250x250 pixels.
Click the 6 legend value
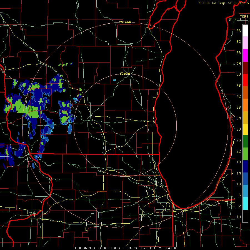pyautogui.click(x=240, y=195)
